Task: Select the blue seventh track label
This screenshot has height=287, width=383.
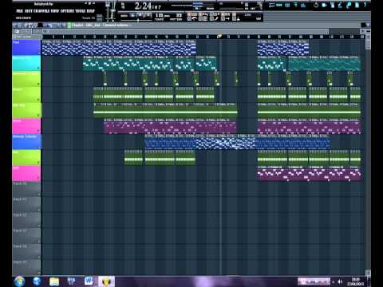Action: point(26,142)
